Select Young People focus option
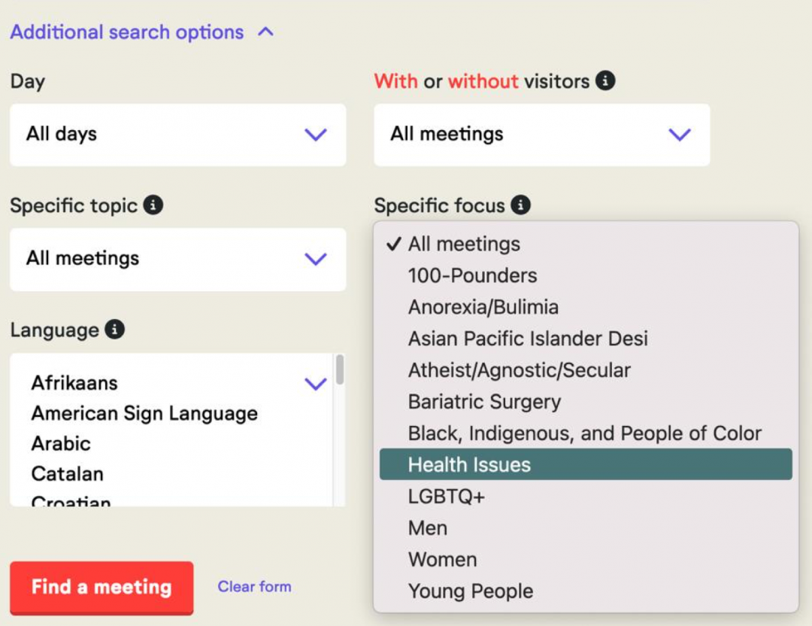The image size is (812, 626). [471, 591]
